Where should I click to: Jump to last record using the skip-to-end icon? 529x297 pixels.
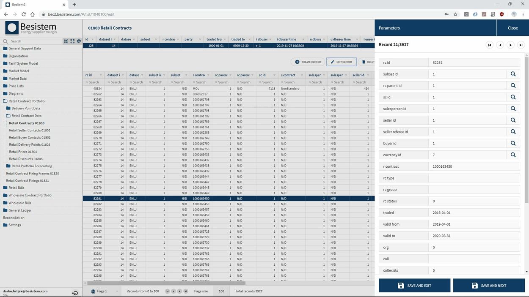[521, 45]
